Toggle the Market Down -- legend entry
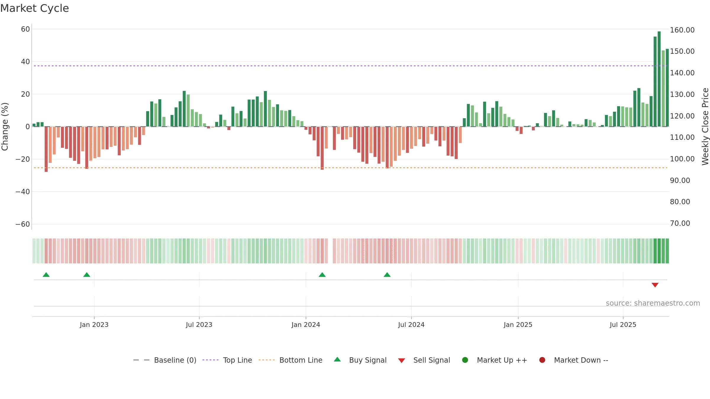This screenshot has height=399, width=710. 573,360
